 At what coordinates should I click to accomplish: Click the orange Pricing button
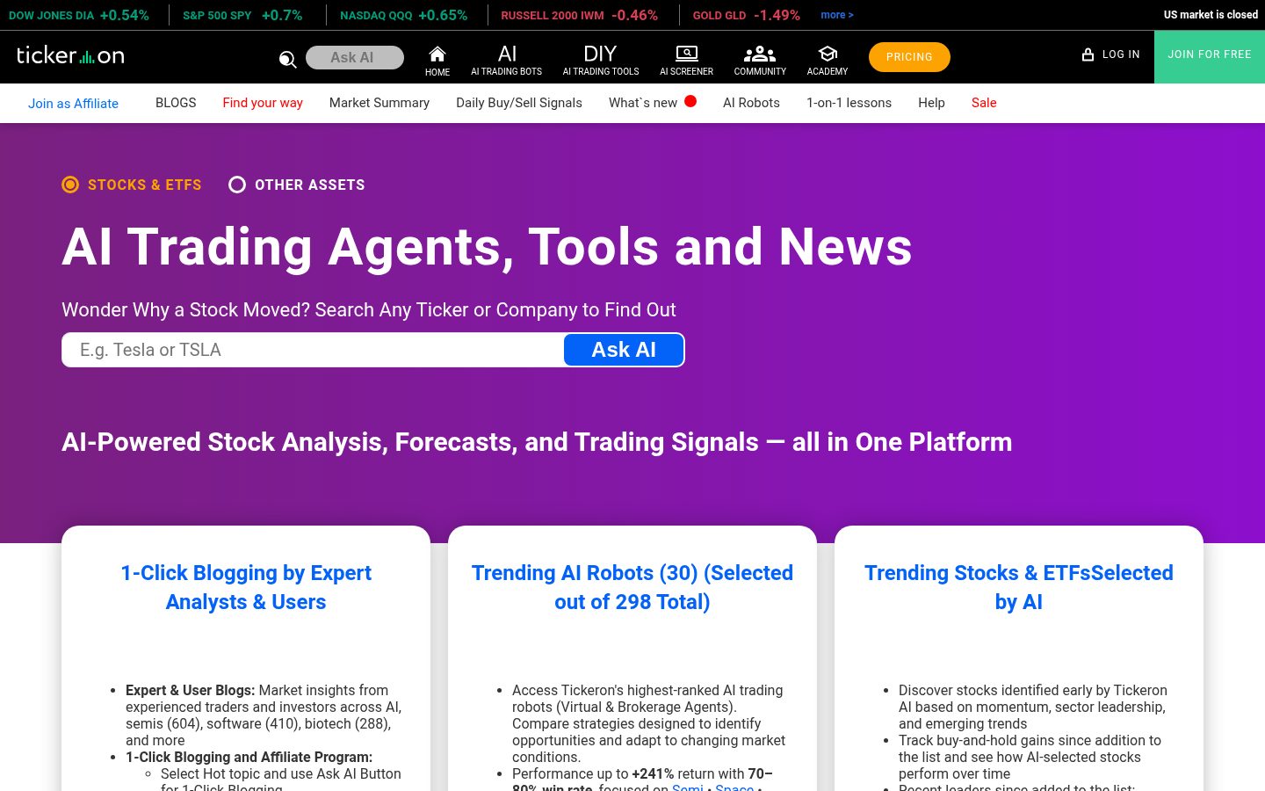pyautogui.click(x=909, y=57)
